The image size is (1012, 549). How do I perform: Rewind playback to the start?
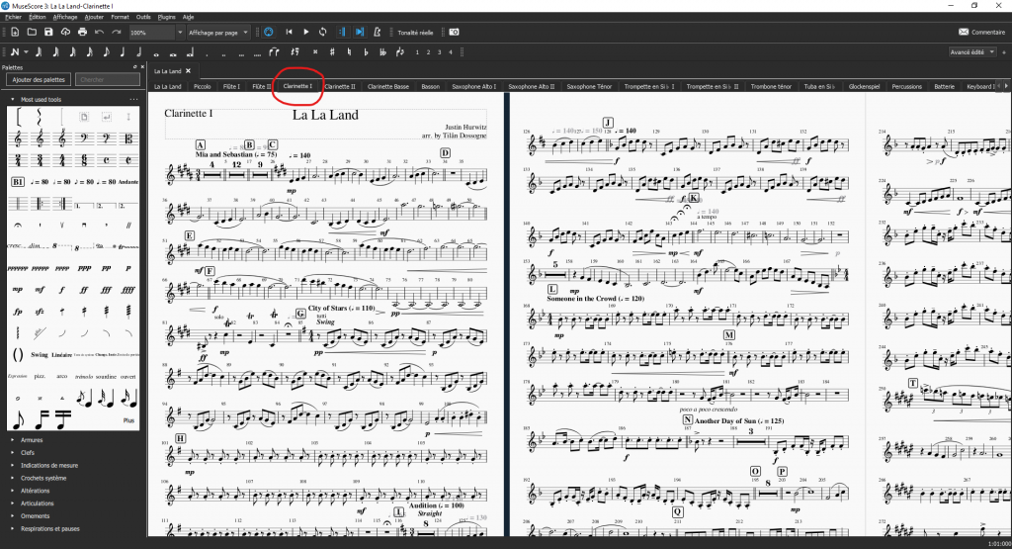[290, 32]
